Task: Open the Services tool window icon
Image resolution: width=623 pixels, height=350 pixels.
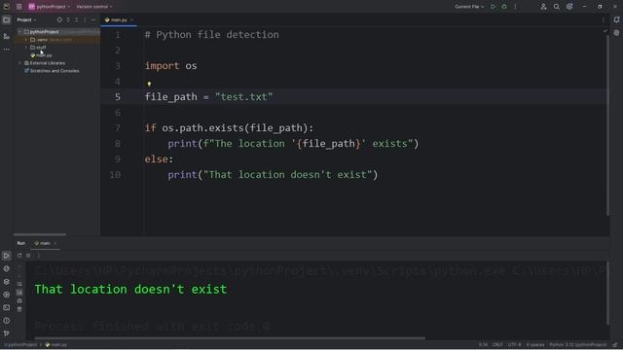Action: coord(7,295)
